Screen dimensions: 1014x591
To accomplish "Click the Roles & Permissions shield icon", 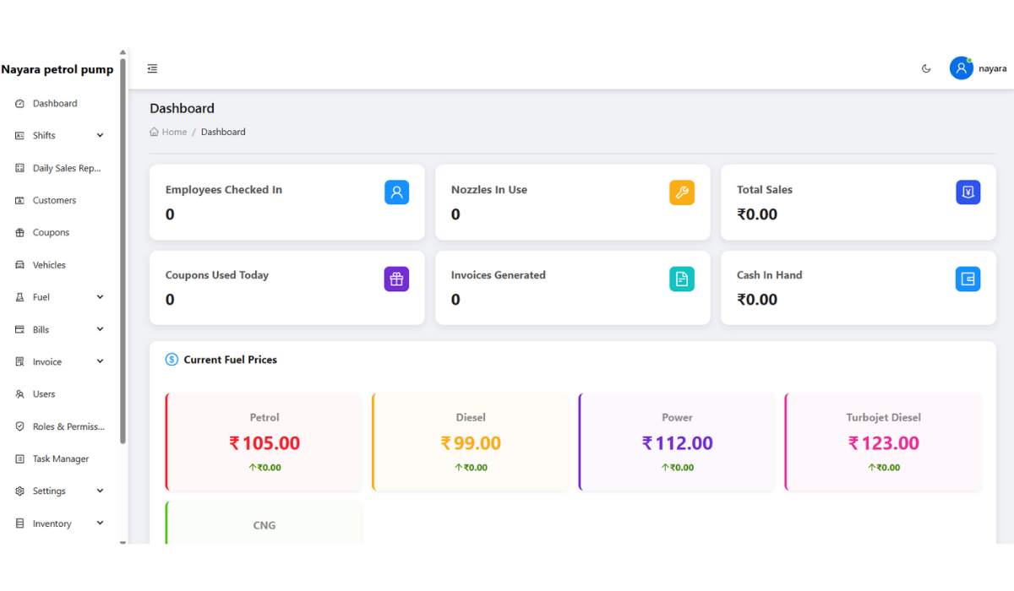I will pyautogui.click(x=20, y=427).
